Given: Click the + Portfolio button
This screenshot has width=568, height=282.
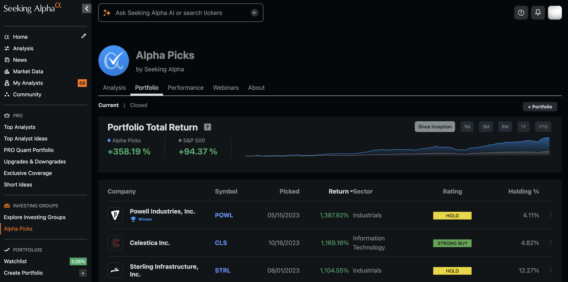Looking at the screenshot, I should [x=540, y=107].
